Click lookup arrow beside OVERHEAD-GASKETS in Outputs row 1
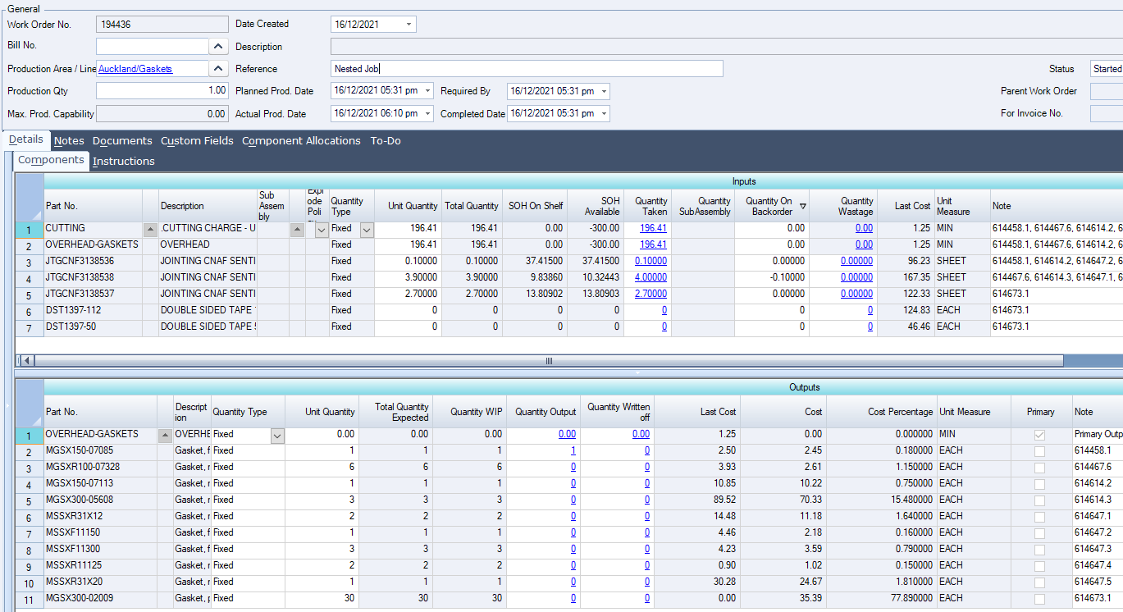 pos(165,436)
